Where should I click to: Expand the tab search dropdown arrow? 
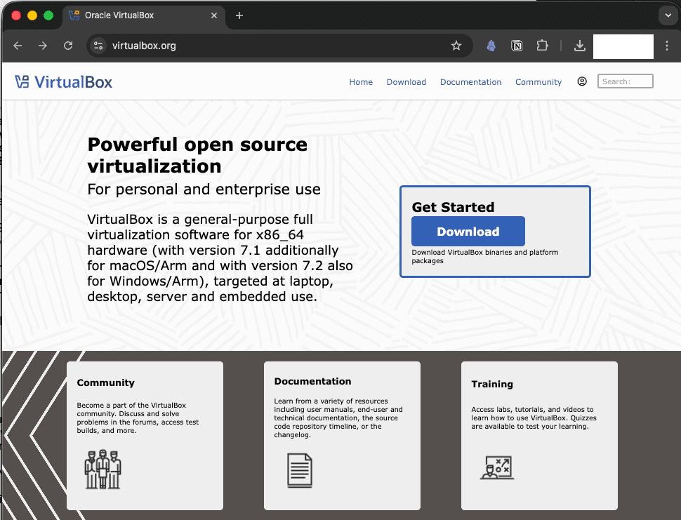(x=667, y=15)
